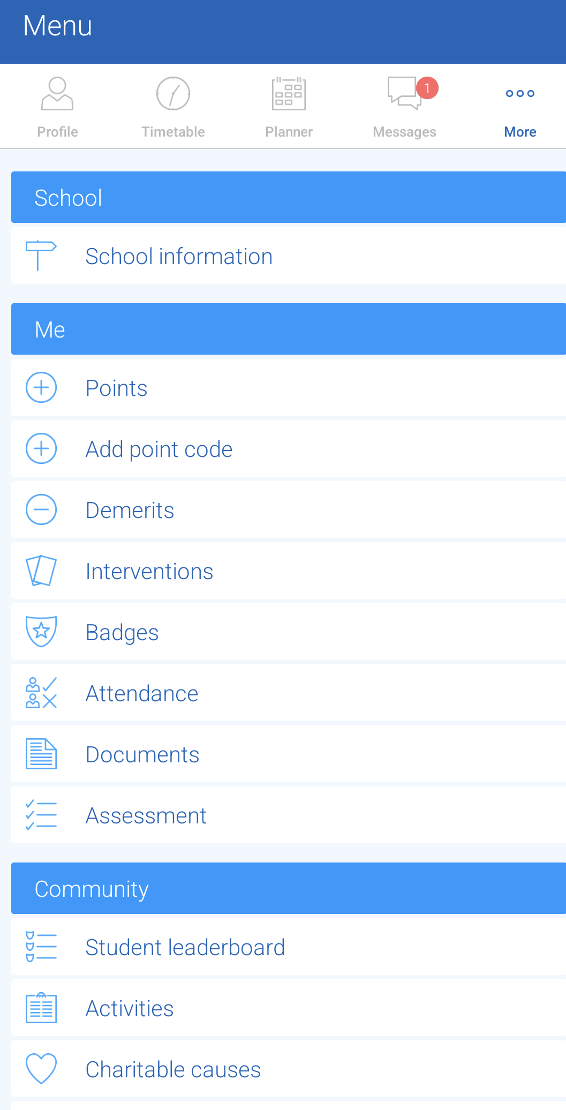Select the Assessment checklist icon
Screen dimensions: 566x1110
click(41, 815)
